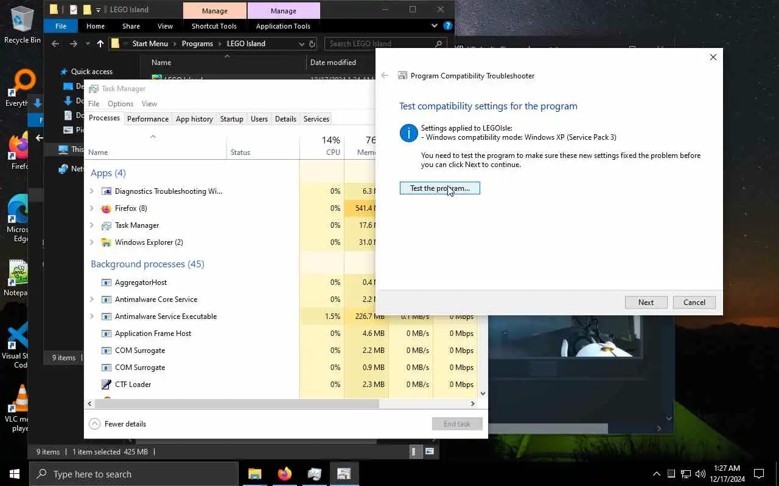Viewport: 779px width, 486px height.
Task: Expand the Antimalware Service Executable entry
Action: click(x=92, y=317)
